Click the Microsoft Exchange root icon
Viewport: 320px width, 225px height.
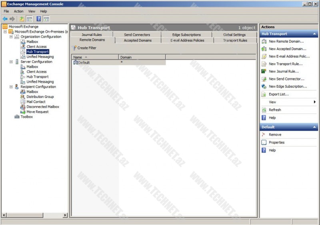click(5, 26)
